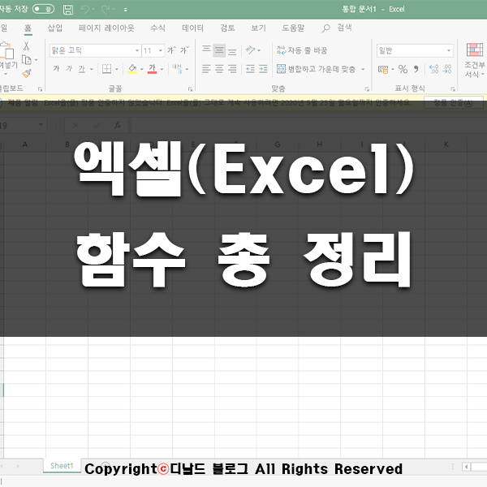Open the Borders dropdown arrow
This screenshot has width=487, height=487.
tap(117, 69)
